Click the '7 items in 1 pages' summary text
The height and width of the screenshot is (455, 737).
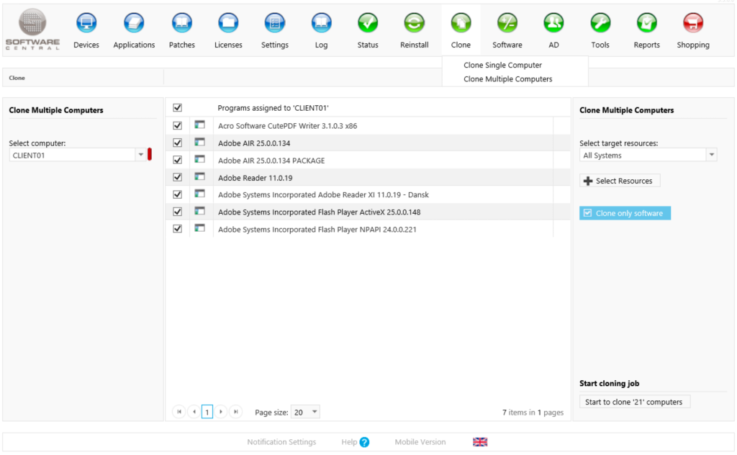(x=533, y=413)
